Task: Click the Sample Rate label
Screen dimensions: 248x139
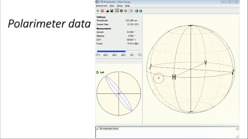Action: pyautogui.click(x=103, y=24)
